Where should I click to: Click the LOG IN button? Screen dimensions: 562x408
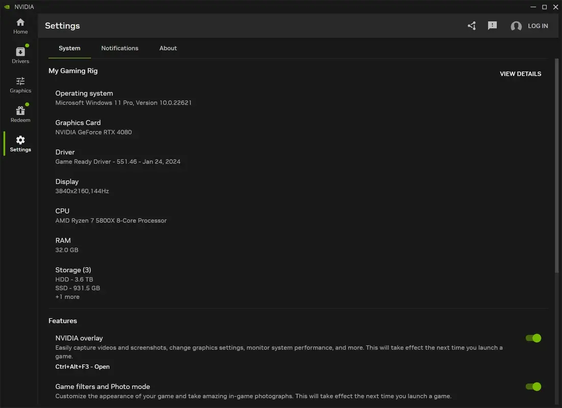click(x=538, y=25)
